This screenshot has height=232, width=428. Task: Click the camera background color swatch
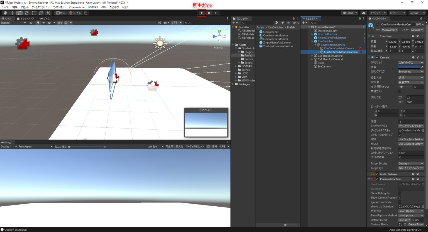pos(409,67)
